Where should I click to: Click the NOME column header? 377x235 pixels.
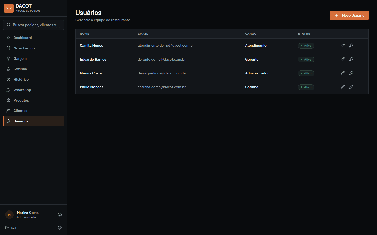(85, 34)
